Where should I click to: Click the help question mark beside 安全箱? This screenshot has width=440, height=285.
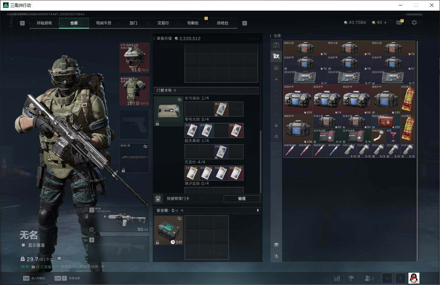click(x=182, y=211)
